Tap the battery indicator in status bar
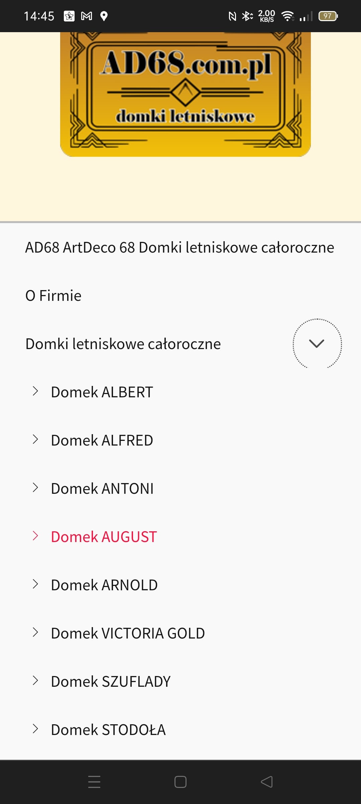The width and height of the screenshot is (361, 804). tap(328, 16)
